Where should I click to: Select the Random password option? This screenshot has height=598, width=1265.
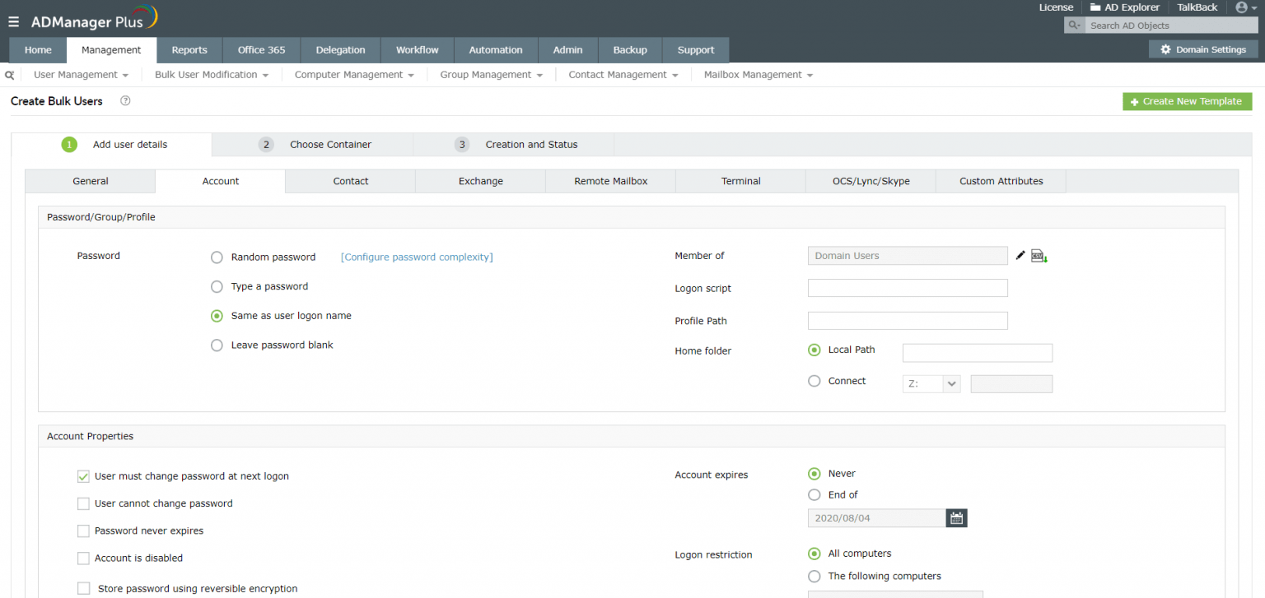pos(217,257)
